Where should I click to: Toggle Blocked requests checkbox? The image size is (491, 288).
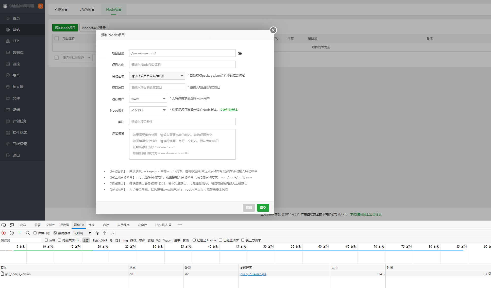221,240
